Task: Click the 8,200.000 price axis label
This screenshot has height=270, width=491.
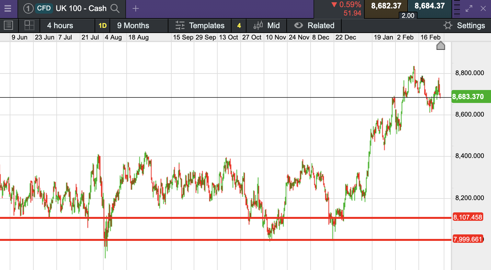Action: click(470, 198)
